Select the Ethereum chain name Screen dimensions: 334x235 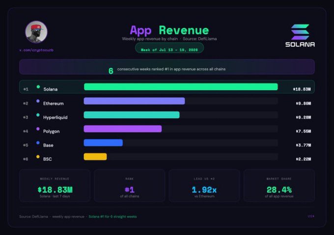tap(53, 104)
